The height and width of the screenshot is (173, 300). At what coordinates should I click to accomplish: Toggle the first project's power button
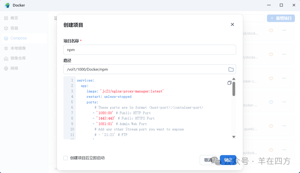point(271,30)
